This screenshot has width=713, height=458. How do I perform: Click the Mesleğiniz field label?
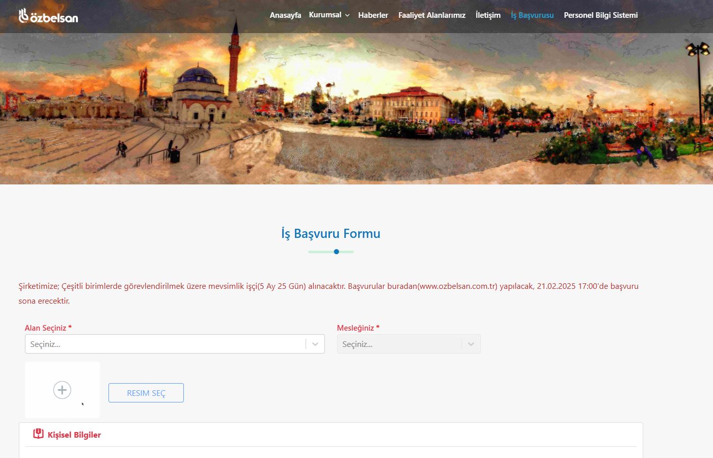[x=359, y=328]
